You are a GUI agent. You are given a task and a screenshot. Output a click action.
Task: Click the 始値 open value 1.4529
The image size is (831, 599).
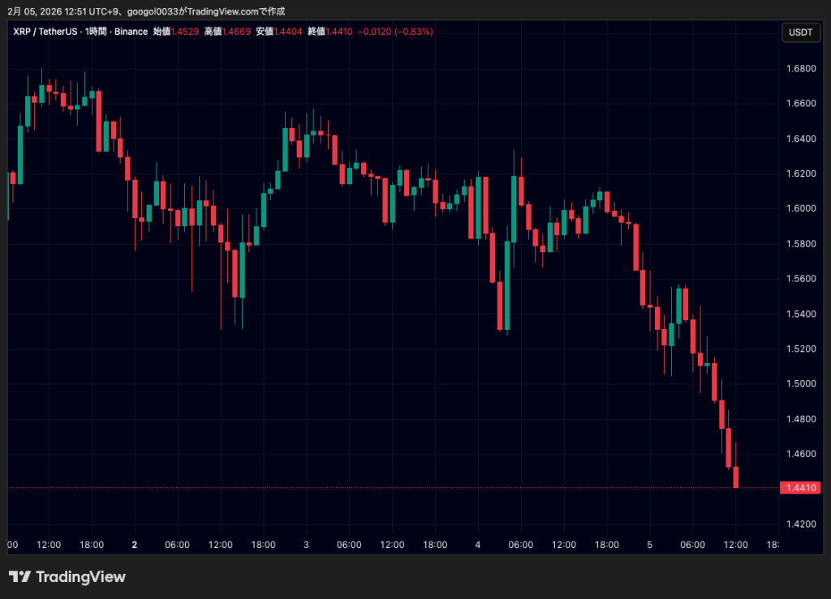click(x=186, y=32)
